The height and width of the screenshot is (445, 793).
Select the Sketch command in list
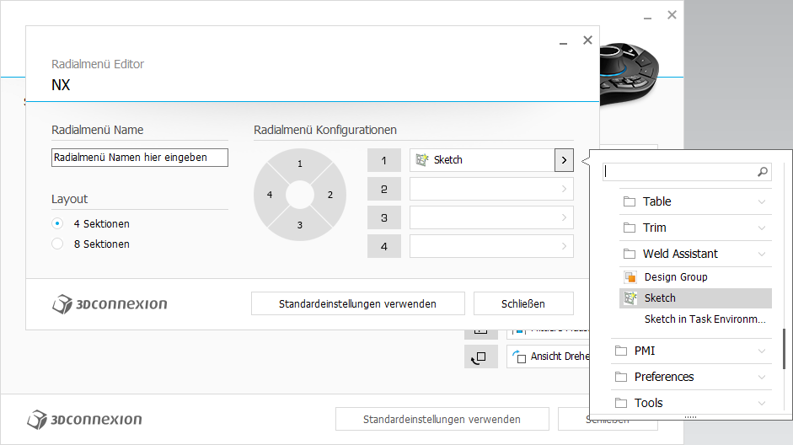pos(695,298)
